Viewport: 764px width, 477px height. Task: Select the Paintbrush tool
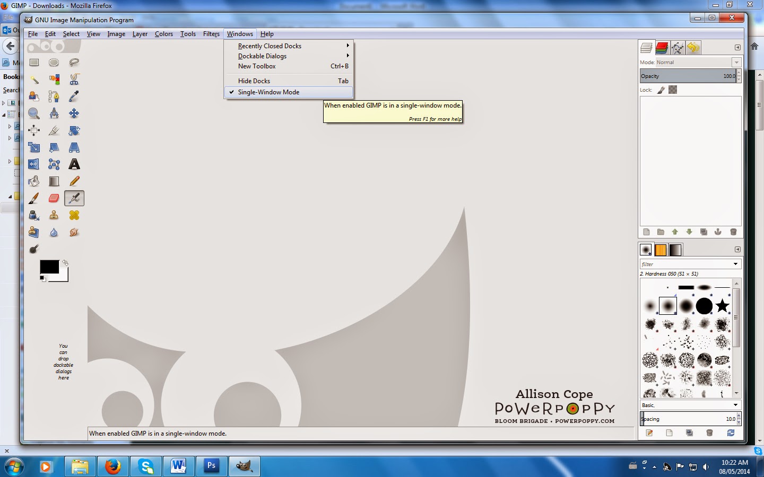[x=34, y=198]
